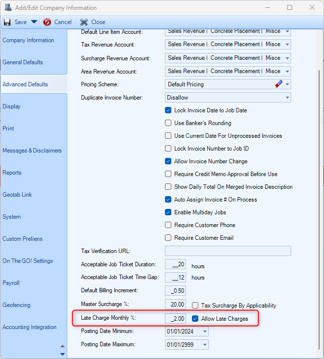Click the Acceptable Job Ticket Time Gap field
Image resolution: width=324 pixels, height=359 pixels.
point(176,278)
